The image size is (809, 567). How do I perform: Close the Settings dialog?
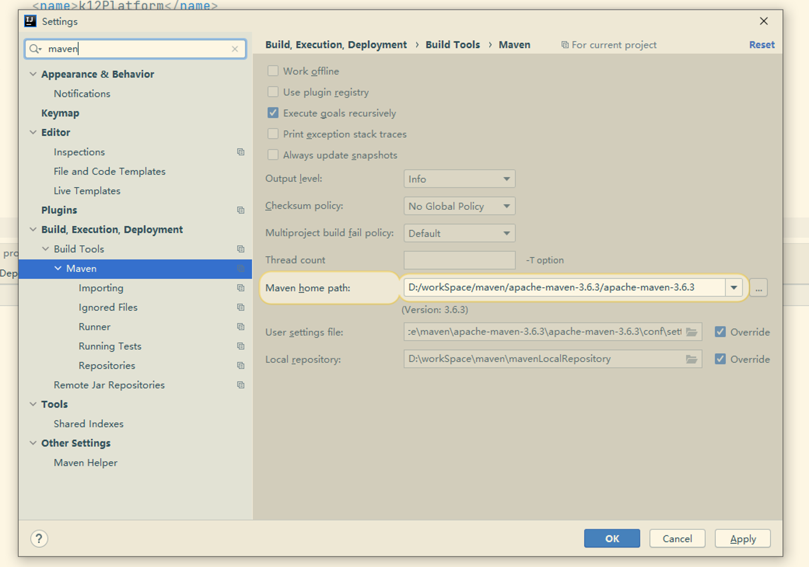coord(764,21)
